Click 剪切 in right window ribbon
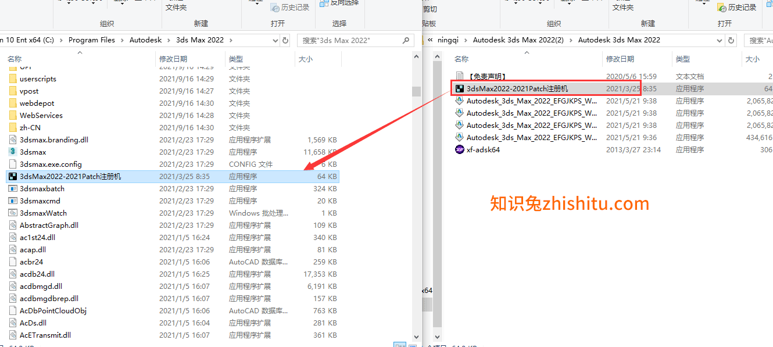The width and height of the screenshot is (773, 347). pos(430,9)
